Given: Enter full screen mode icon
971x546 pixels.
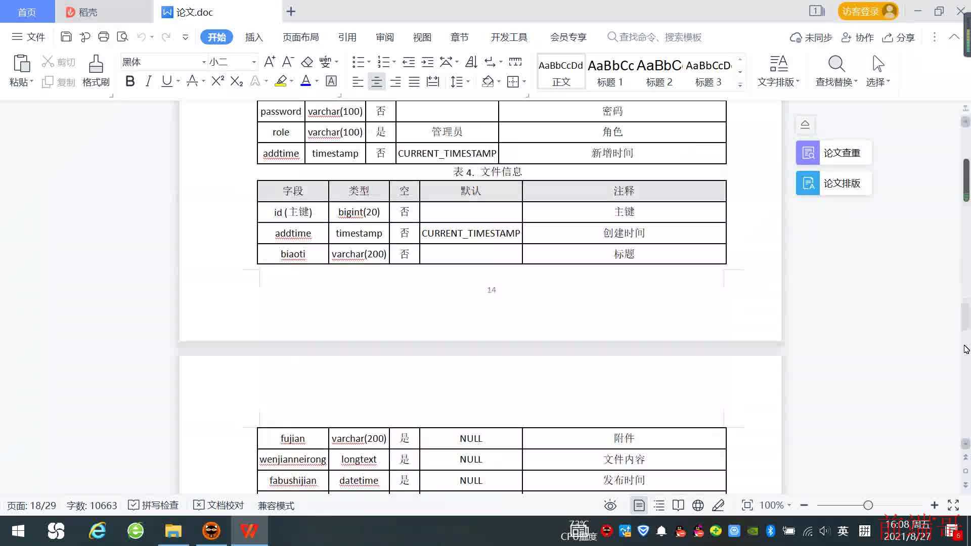Looking at the screenshot, I should (953, 505).
